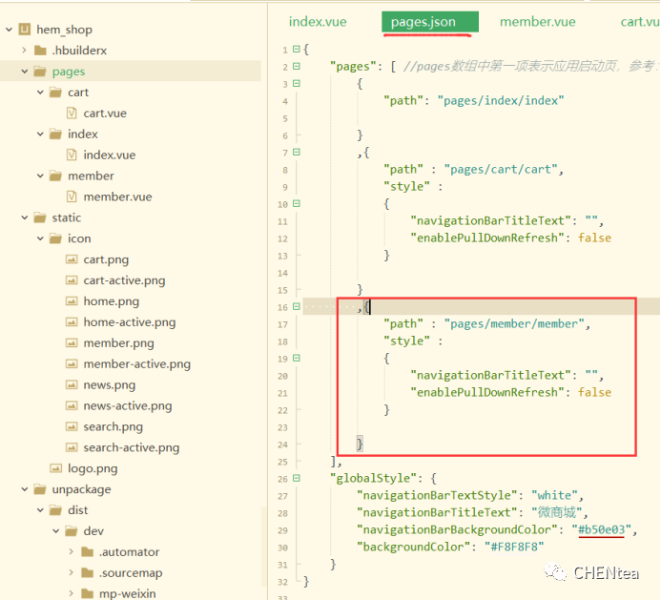
Task: Click the folder icon for .hbuilderx
Action: [x=40, y=51]
